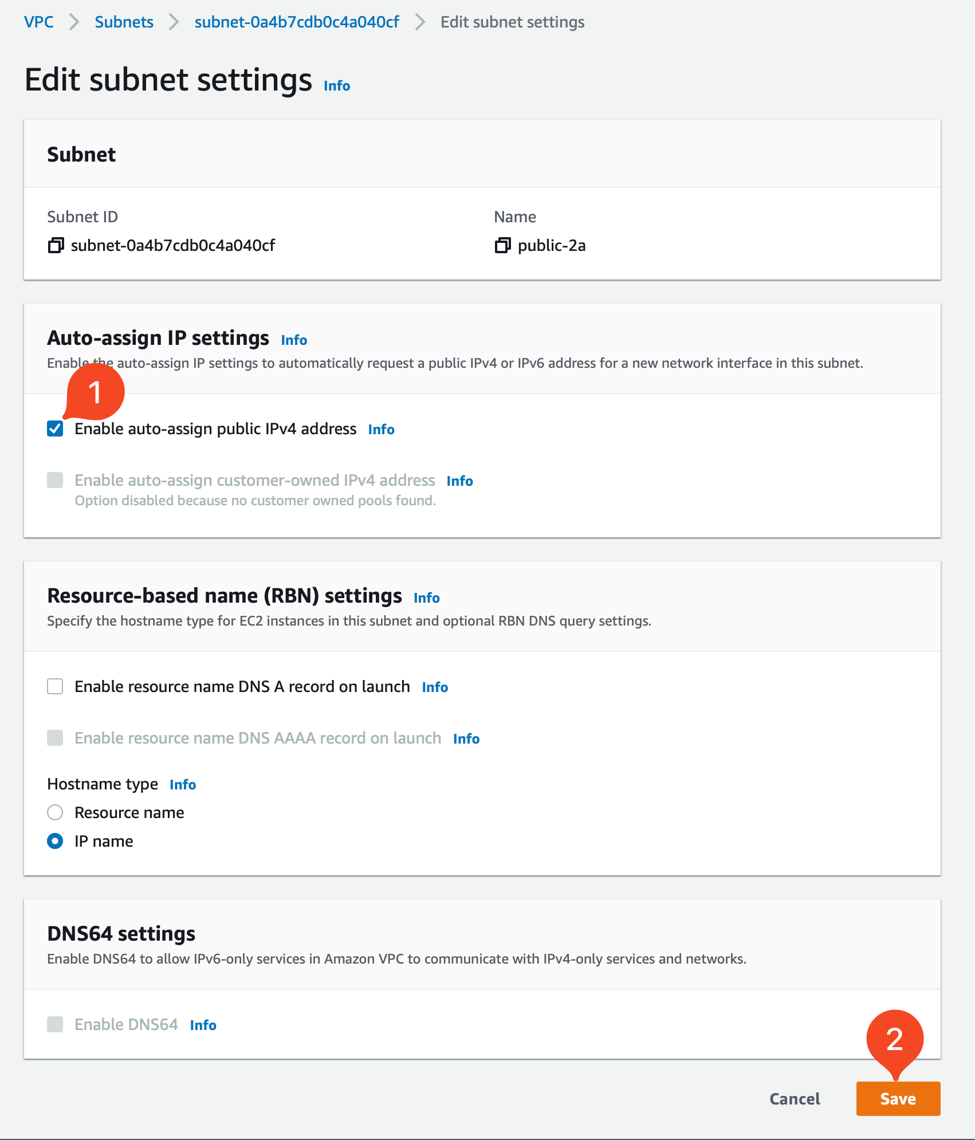This screenshot has height=1140, width=975.
Task: Select the Resource name hostname type
Action: coord(55,812)
